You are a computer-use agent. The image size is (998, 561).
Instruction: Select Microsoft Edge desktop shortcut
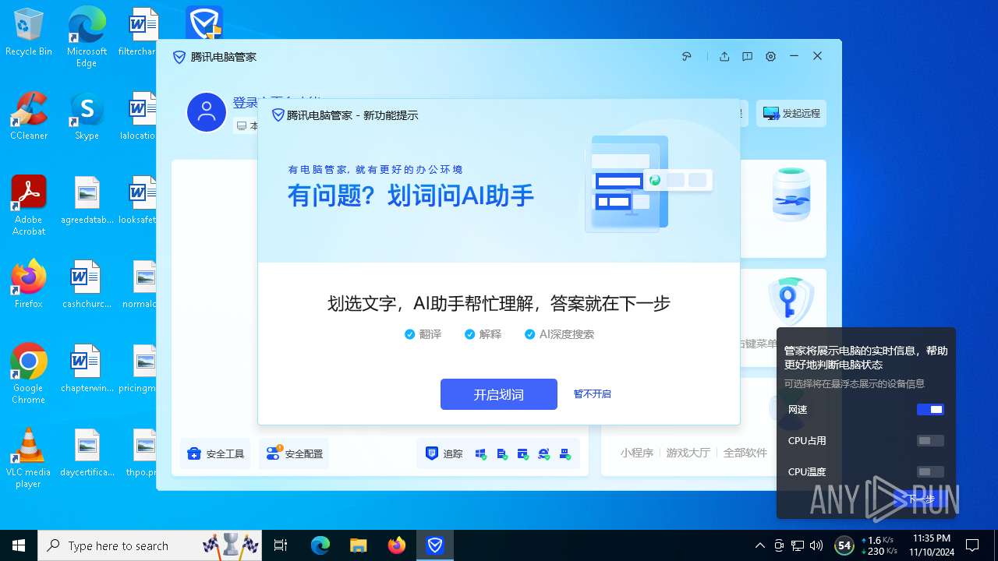[87, 37]
